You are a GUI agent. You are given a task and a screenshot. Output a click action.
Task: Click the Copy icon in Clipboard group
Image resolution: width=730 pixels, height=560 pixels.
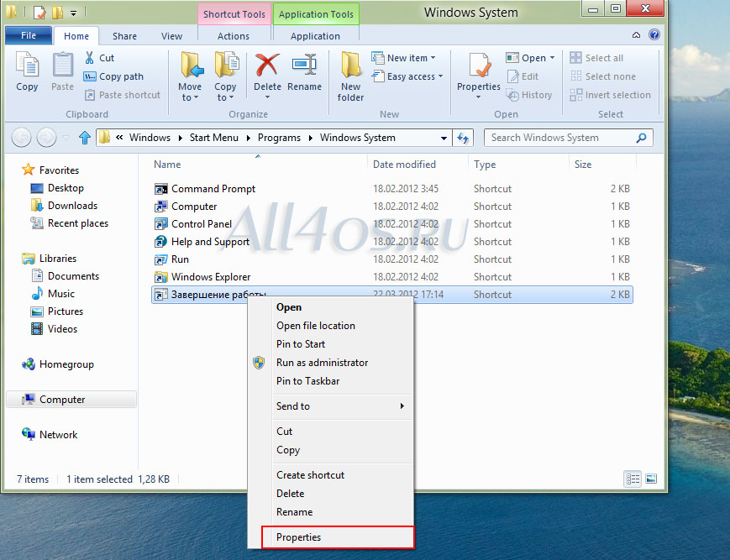pyautogui.click(x=27, y=65)
